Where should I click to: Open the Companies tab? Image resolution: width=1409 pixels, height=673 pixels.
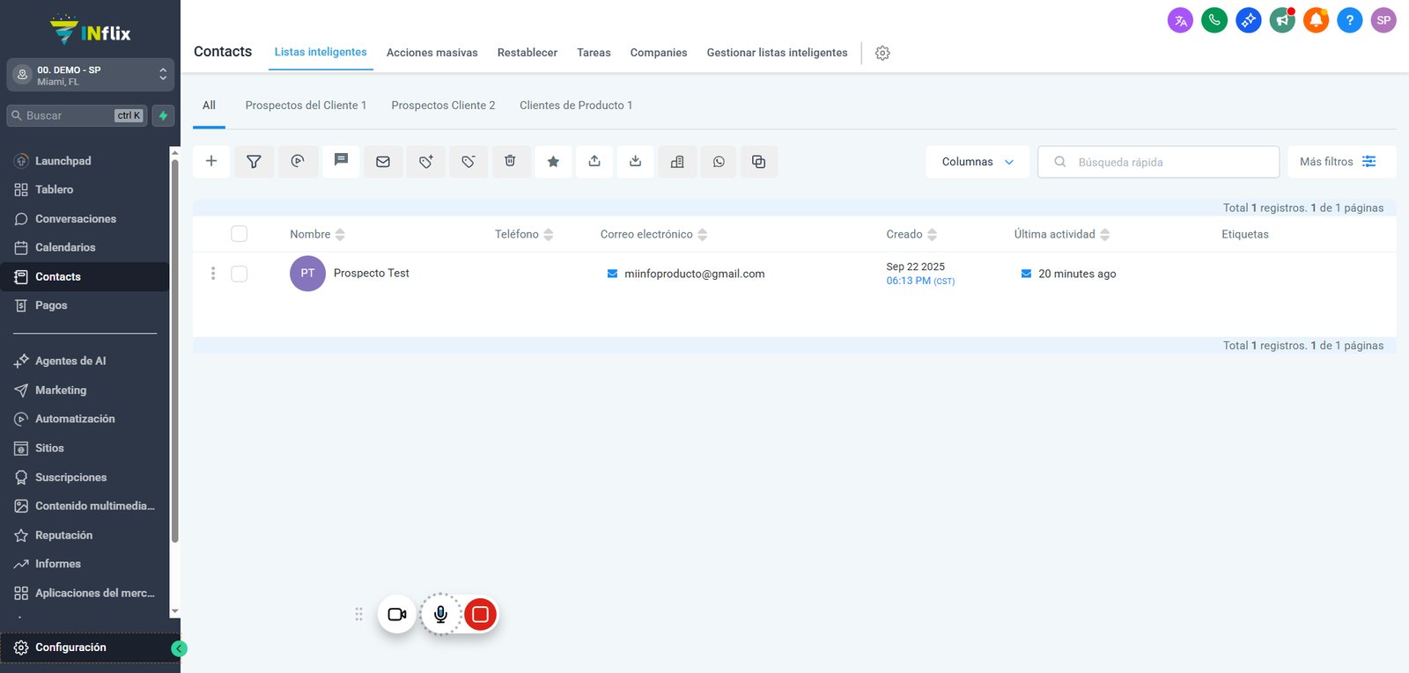coord(659,53)
